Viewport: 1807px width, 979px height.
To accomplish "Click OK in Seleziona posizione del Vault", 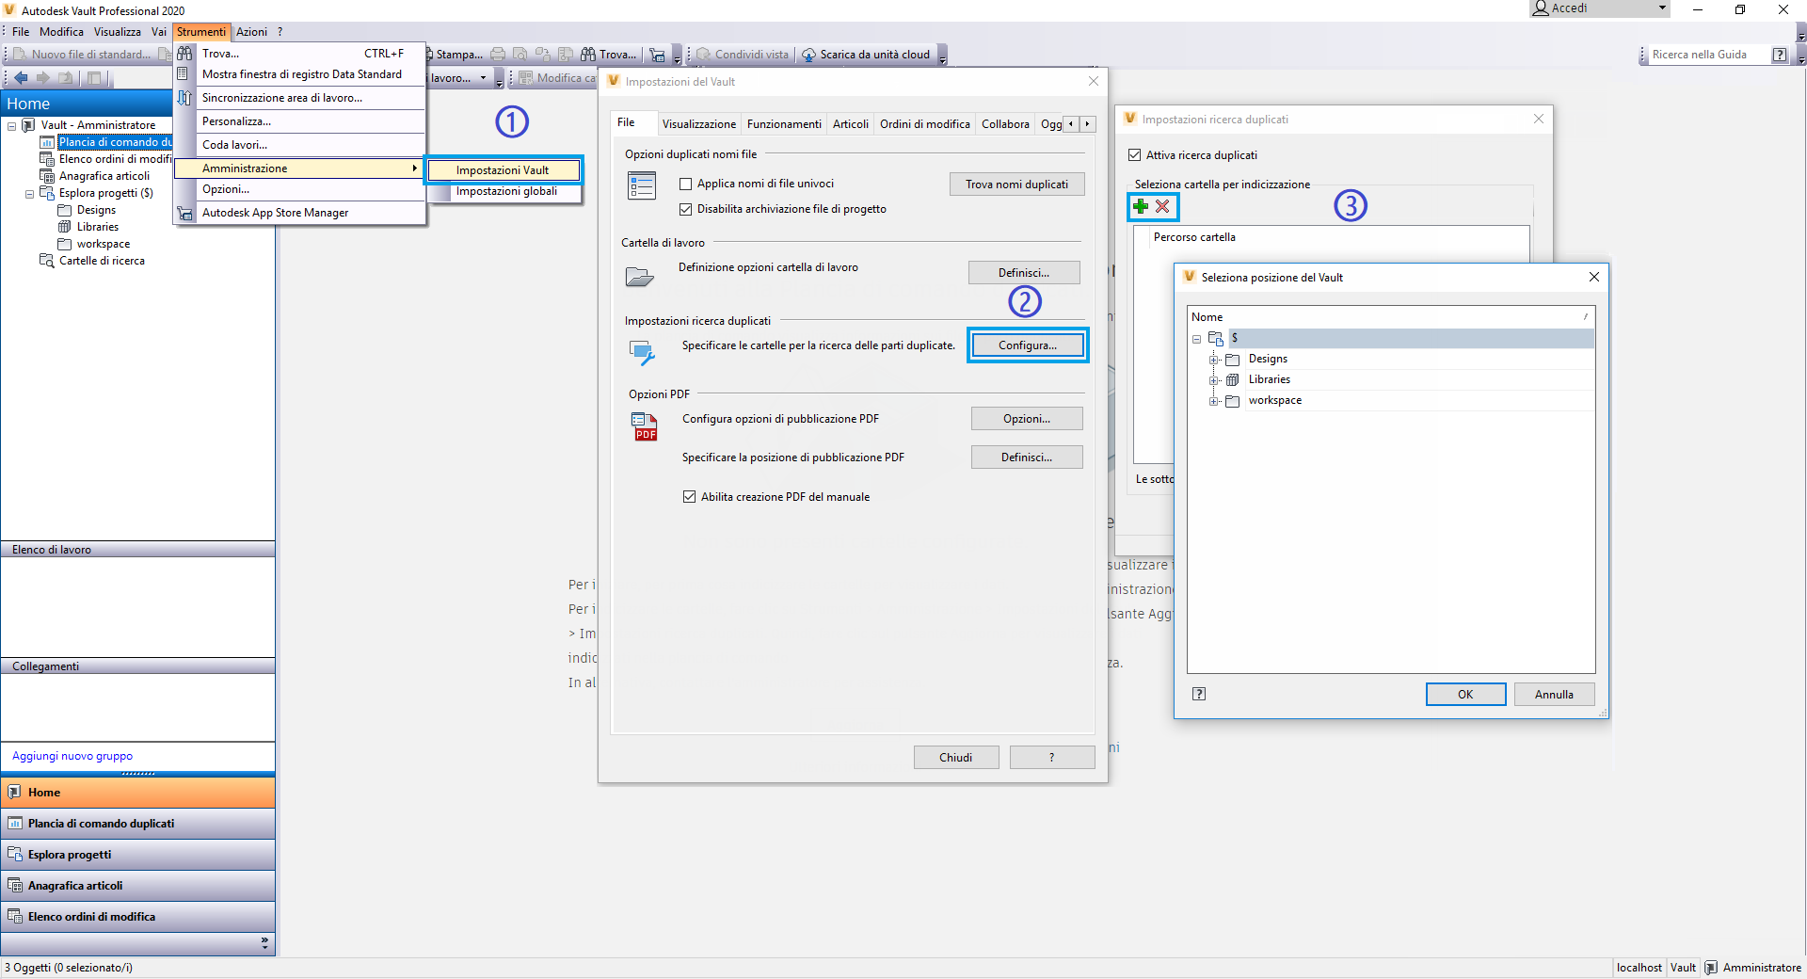I will [1465, 695].
